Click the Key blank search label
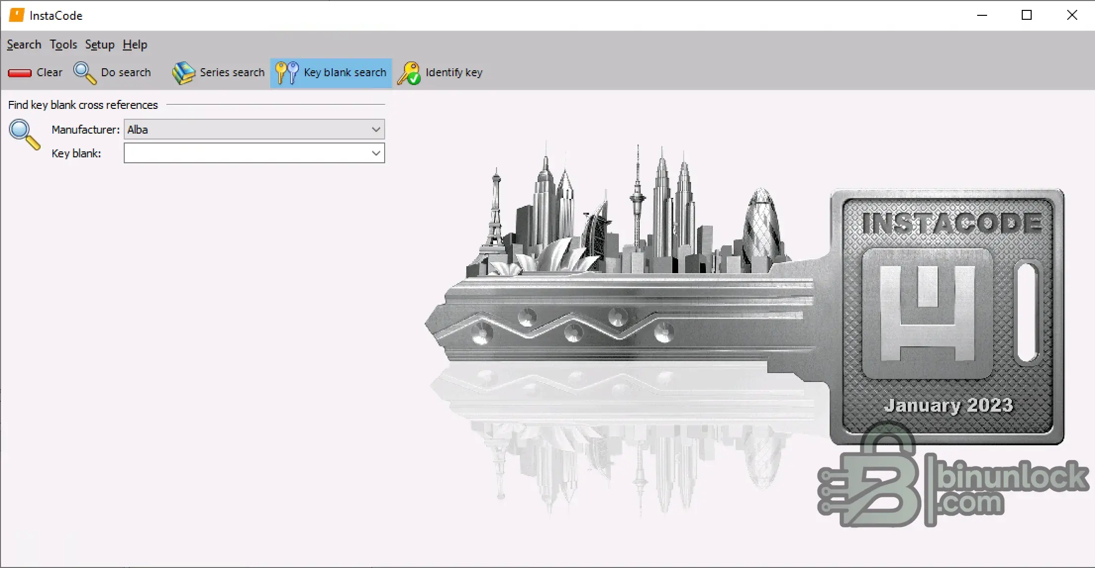The height and width of the screenshot is (568, 1095). (345, 72)
